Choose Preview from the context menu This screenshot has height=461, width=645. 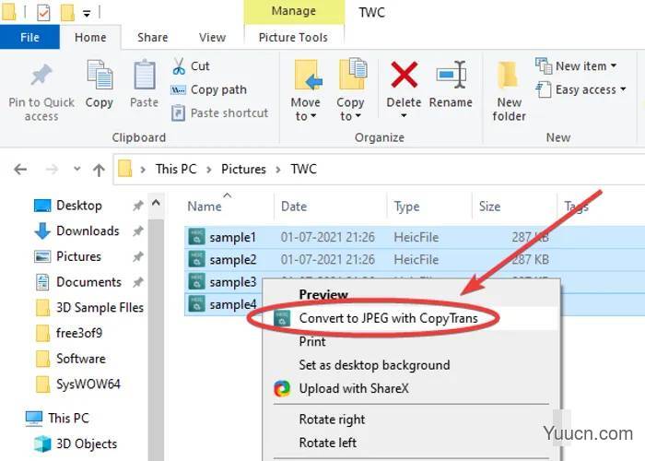(x=411, y=295)
